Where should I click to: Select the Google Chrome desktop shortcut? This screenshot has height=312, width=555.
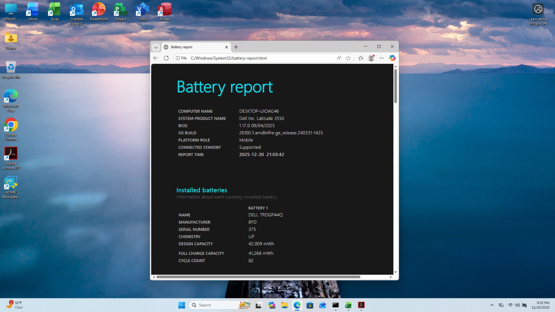pyautogui.click(x=11, y=129)
